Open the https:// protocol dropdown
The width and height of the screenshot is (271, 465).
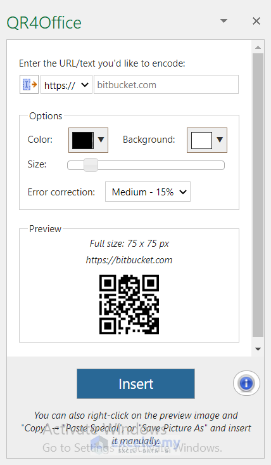pyautogui.click(x=66, y=85)
